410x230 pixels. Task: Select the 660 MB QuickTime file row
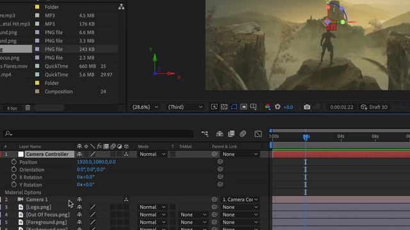(x=59, y=66)
